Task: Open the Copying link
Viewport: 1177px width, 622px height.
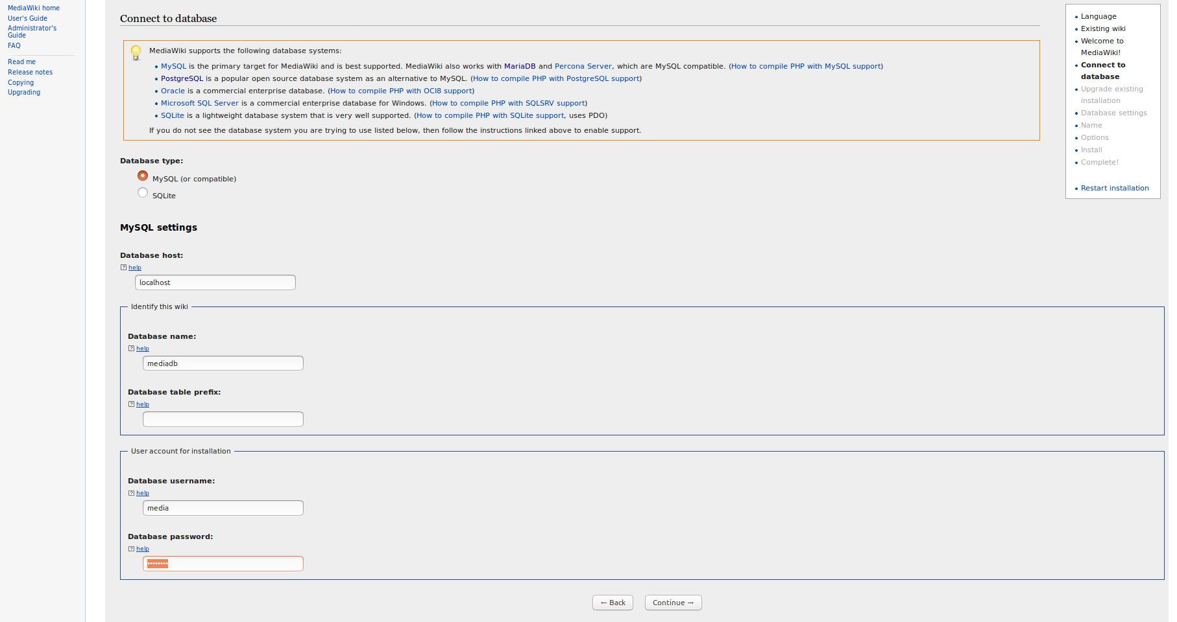Action: [x=21, y=82]
